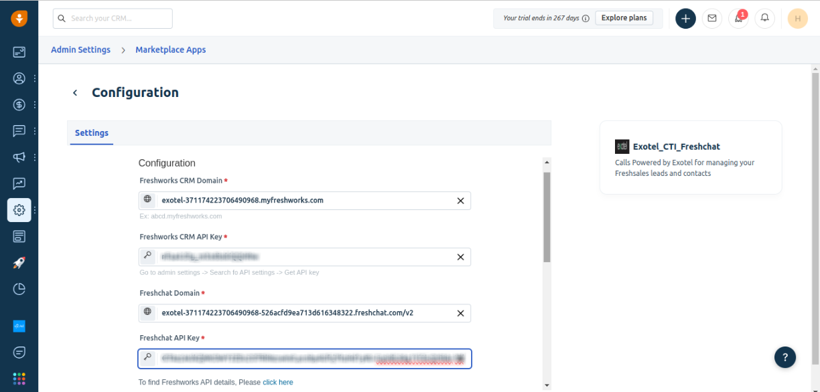This screenshot has width=820, height=392.
Task: Click the 'Your trial ends in 267 days' text
Action: [541, 19]
